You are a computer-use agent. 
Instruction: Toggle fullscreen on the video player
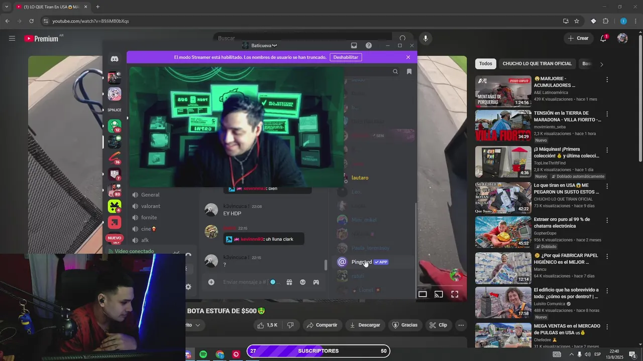pyautogui.click(x=455, y=294)
